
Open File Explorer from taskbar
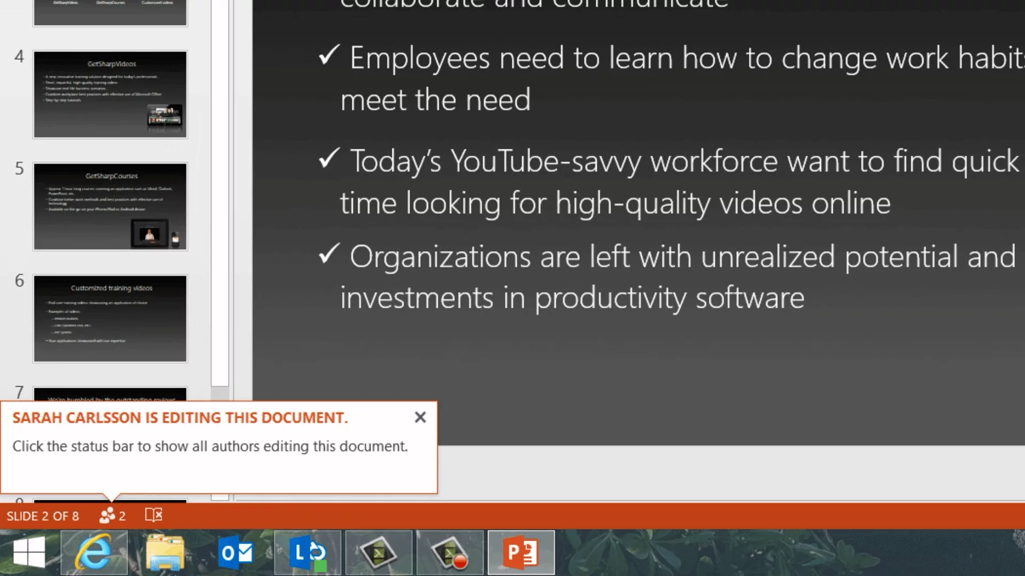pyautogui.click(x=165, y=553)
